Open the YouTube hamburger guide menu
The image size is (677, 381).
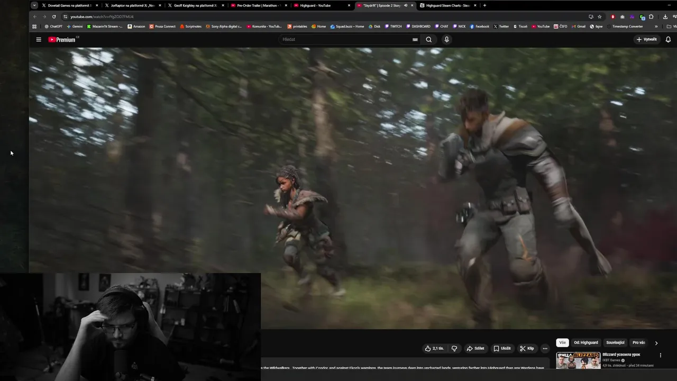38,40
